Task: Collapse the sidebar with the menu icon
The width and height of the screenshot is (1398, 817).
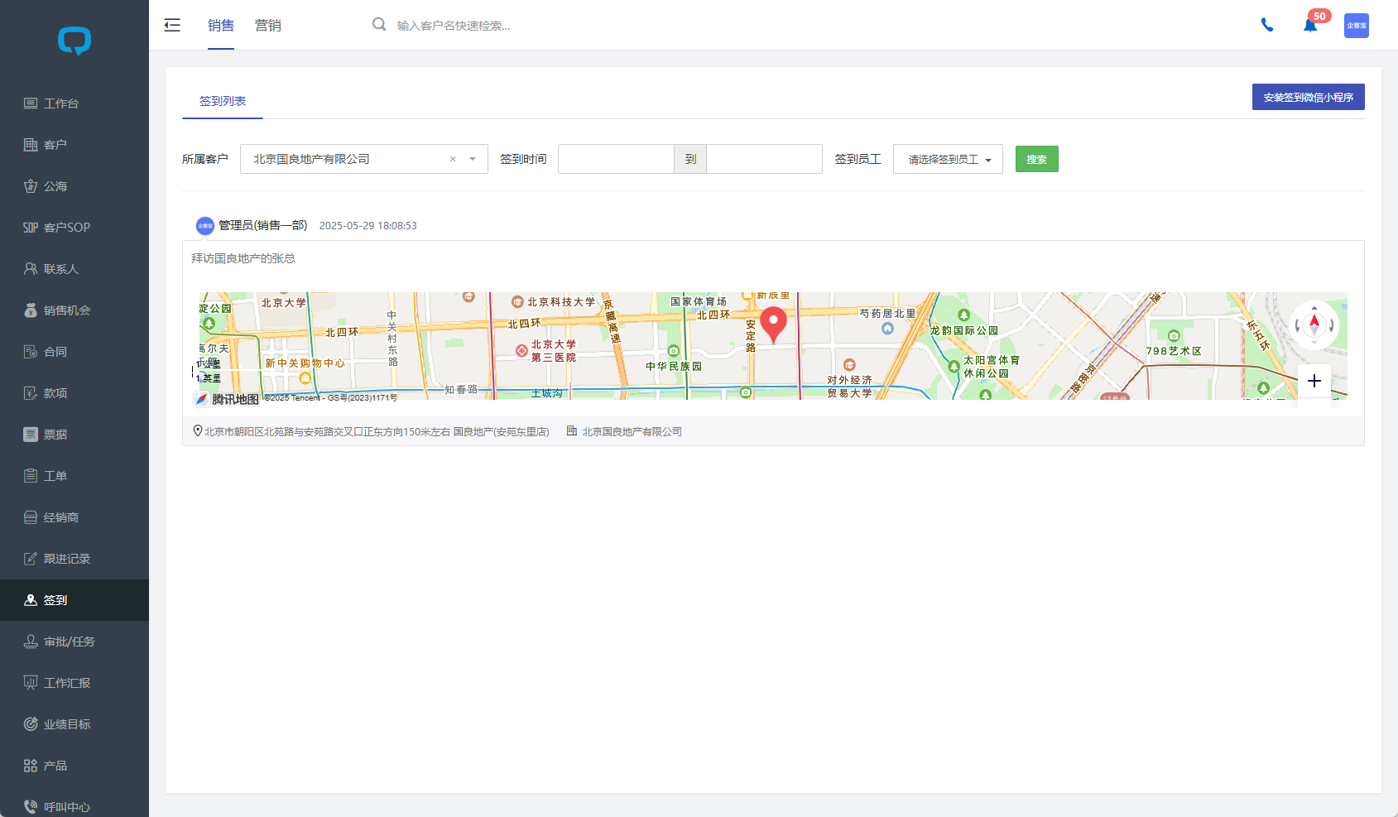Action: [172, 25]
